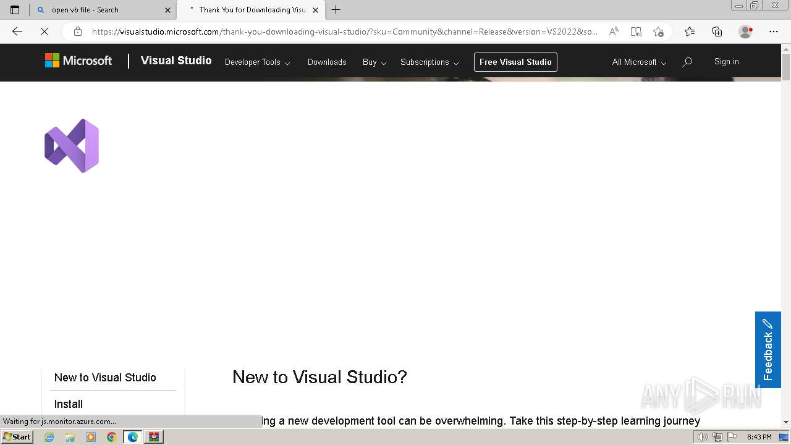Click the Sign in link
This screenshot has height=445, width=791.
pos(726,61)
